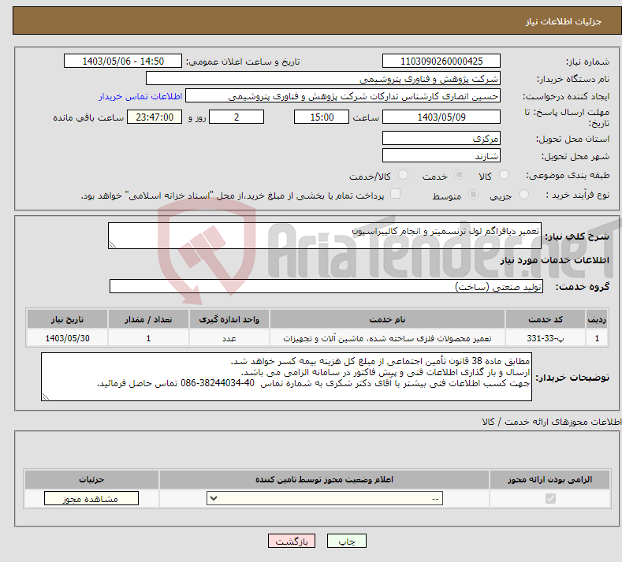Click the delivery city field شازند
This screenshot has height=562, width=622.
pos(441,155)
